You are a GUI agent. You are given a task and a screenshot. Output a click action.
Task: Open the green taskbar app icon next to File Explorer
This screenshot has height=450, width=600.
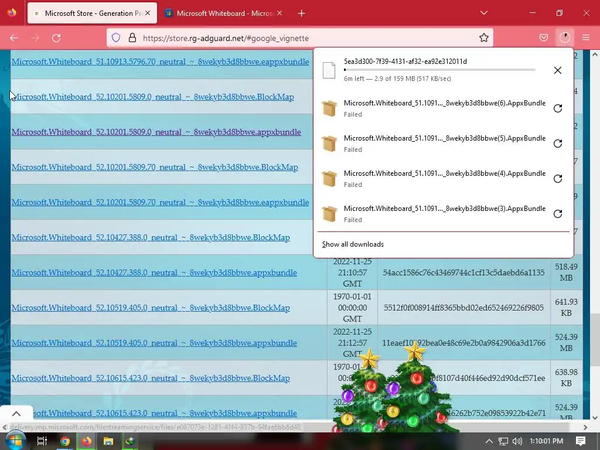tap(130, 441)
